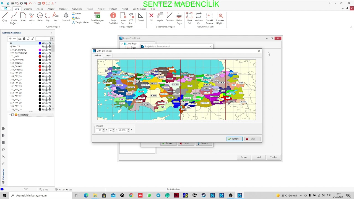The width and height of the screenshot is (354, 199).
Task: Click the Boylam minutes input field
Action: pyautogui.click(x=110, y=130)
